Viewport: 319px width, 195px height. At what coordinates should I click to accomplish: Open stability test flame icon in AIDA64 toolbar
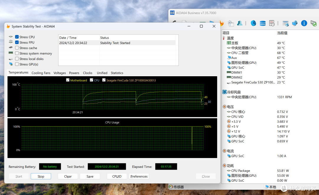[x=222, y=23]
